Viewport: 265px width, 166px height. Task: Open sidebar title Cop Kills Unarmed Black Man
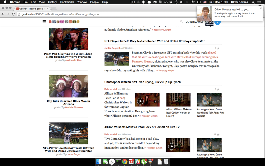69,102
